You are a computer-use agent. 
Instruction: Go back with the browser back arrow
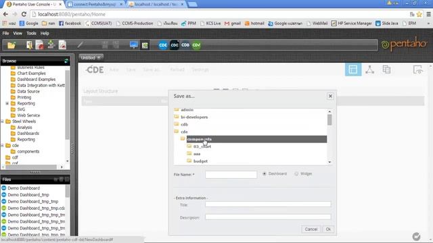click(x=5, y=14)
